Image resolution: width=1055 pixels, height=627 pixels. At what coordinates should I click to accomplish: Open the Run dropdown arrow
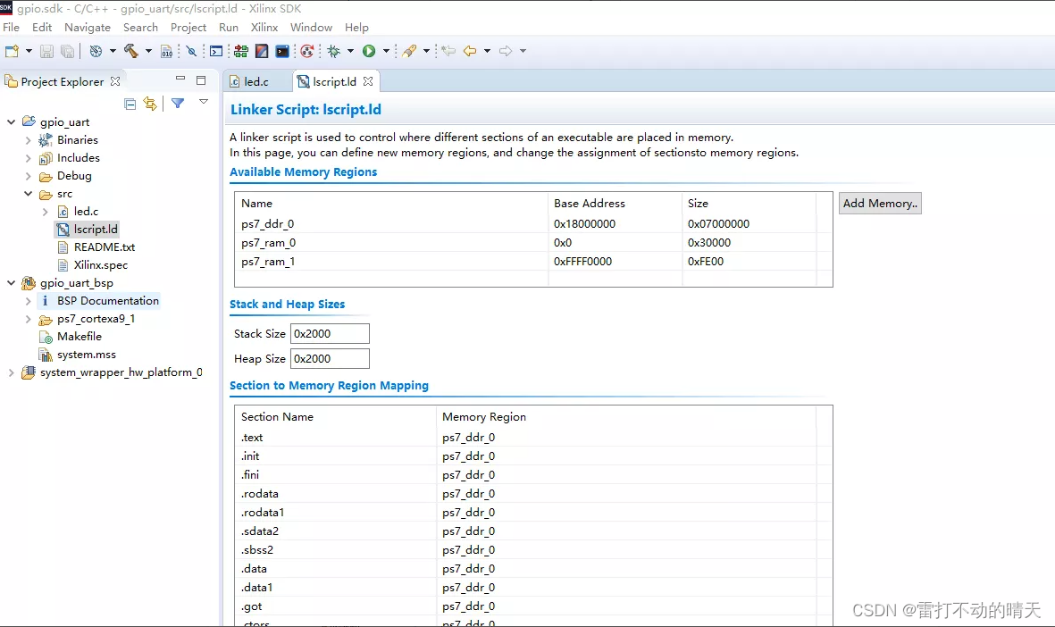click(x=386, y=51)
